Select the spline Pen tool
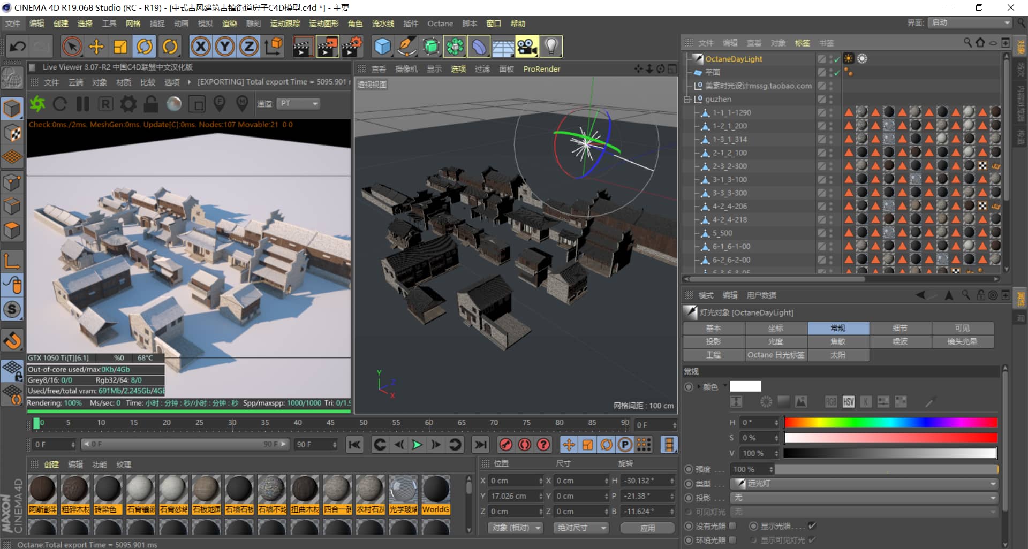Image resolution: width=1028 pixels, height=549 pixels. click(407, 47)
